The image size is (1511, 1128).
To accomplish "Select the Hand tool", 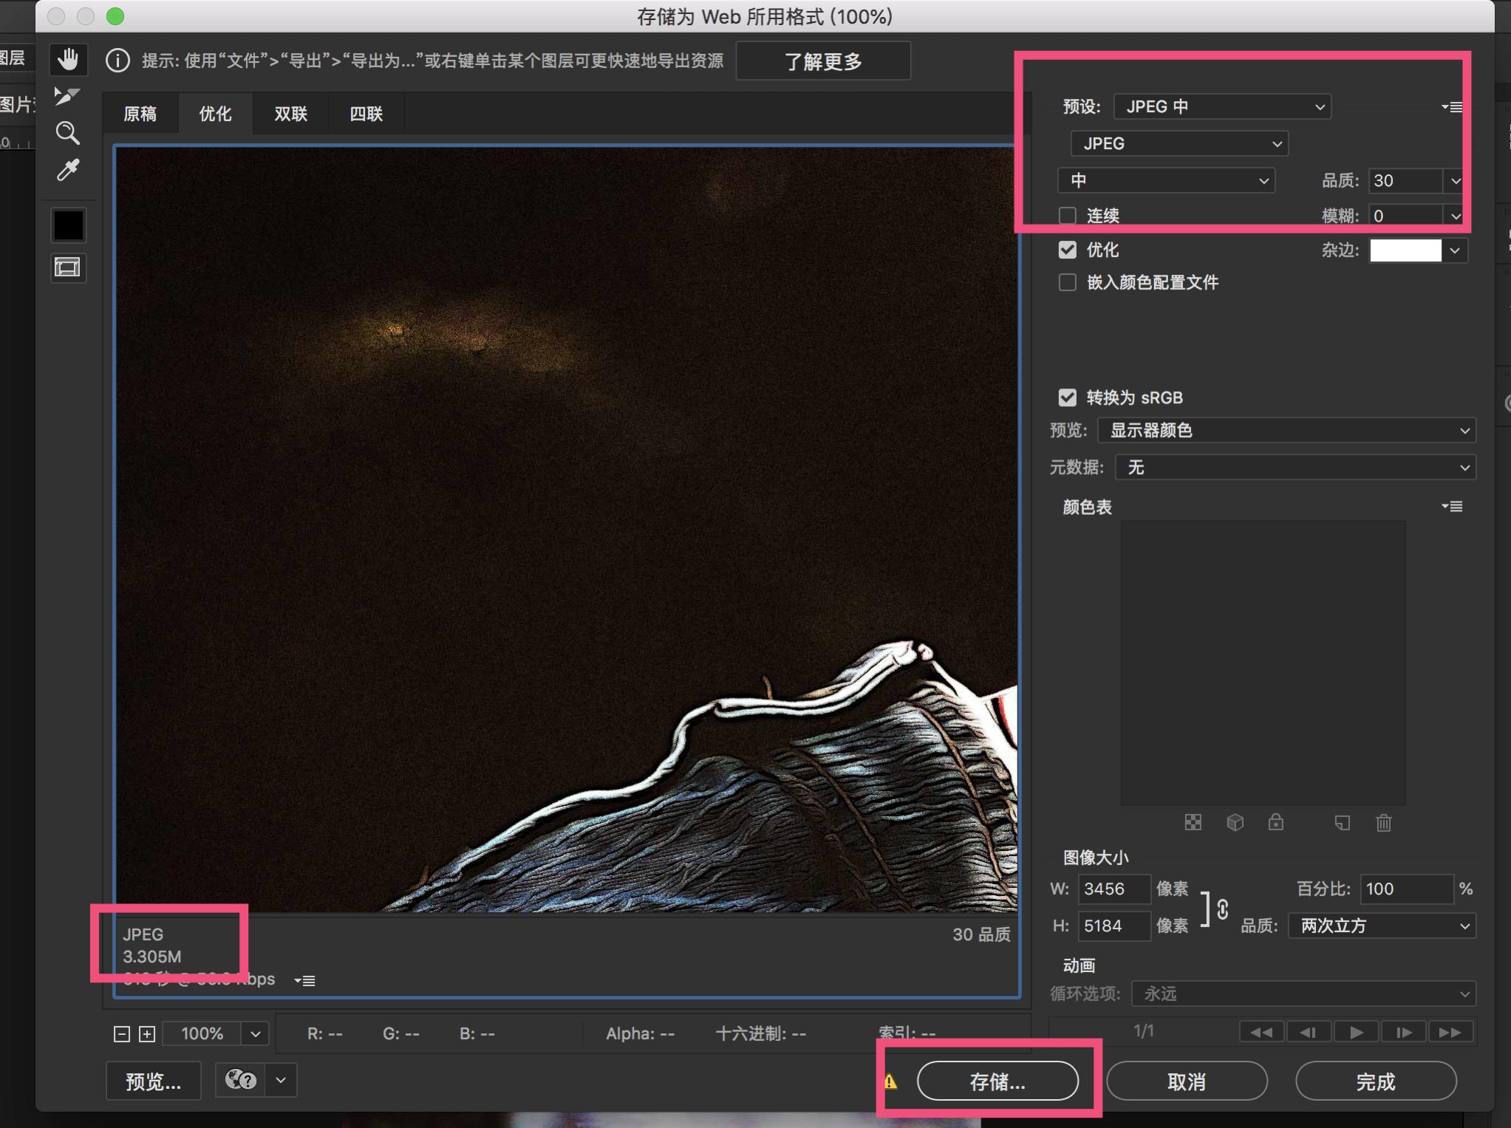I will click(x=68, y=59).
